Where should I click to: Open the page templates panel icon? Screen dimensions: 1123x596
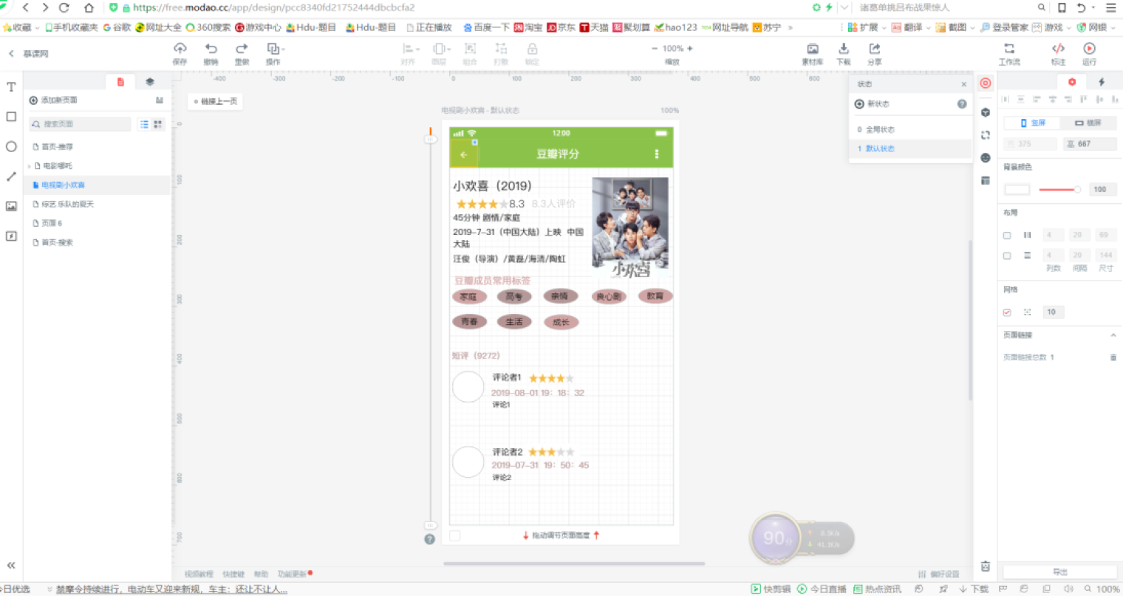pyautogui.click(x=986, y=181)
